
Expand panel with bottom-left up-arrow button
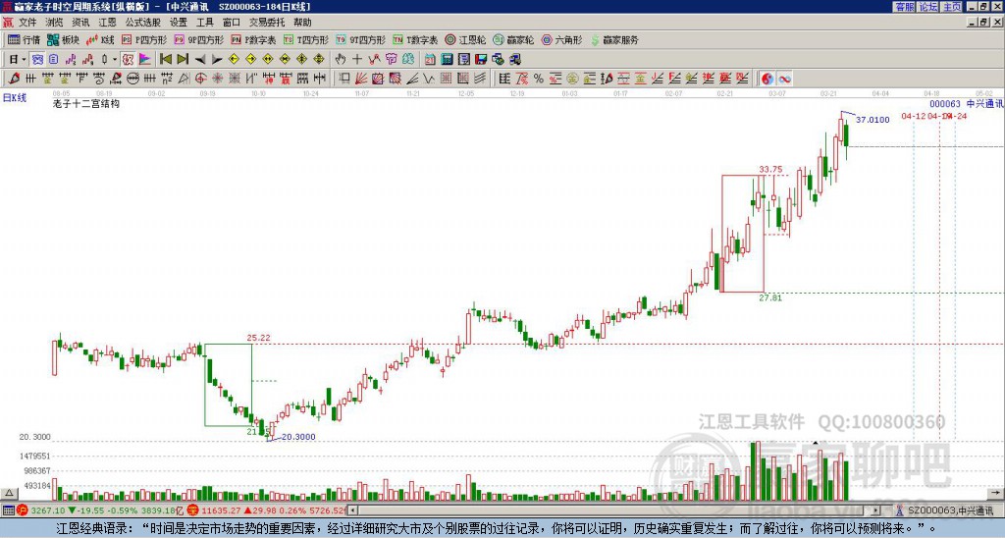(x=8, y=493)
